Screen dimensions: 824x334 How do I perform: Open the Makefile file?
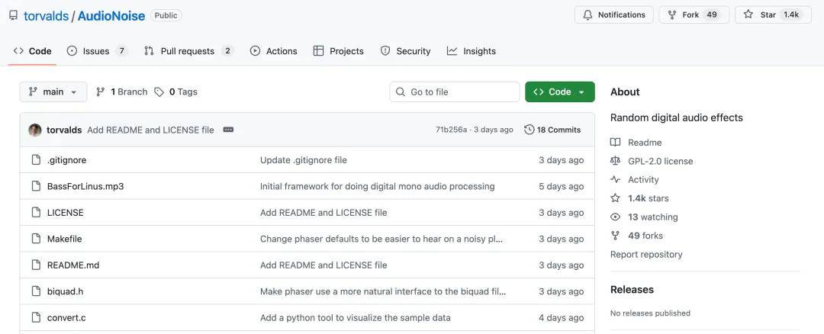(65, 239)
